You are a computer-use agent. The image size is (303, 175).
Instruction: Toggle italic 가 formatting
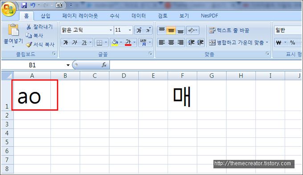coord(74,42)
